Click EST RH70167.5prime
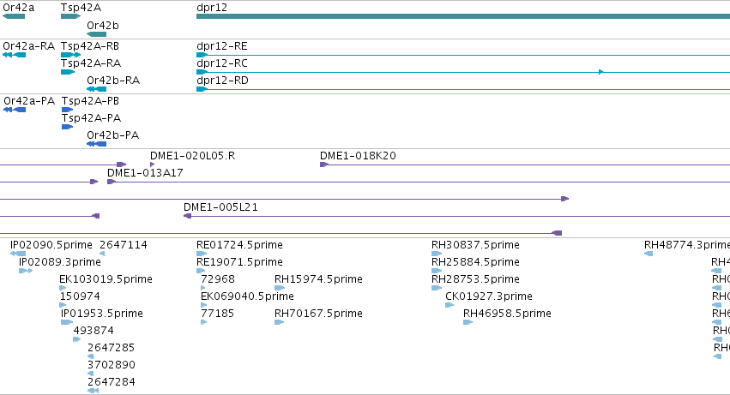This screenshot has width=730, height=395. tap(280, 322)
